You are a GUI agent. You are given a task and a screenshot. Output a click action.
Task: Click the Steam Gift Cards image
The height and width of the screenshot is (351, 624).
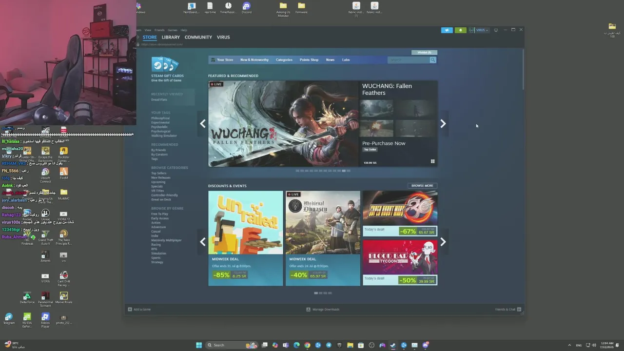pos(165,64)
